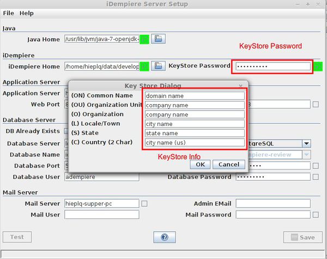Click the Admin EMail text field
The height and width of the screenshot is (259, 327).
click(273, 203)
